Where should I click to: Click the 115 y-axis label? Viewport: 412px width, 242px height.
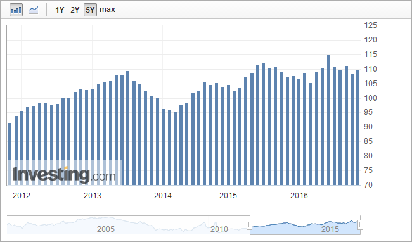[x=371, y=54]
